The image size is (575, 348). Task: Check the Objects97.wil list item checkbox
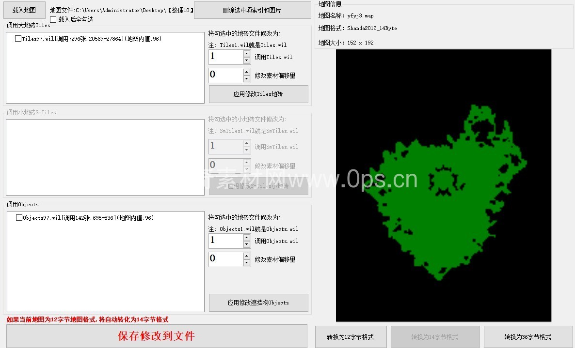click(x=19, y=218)
